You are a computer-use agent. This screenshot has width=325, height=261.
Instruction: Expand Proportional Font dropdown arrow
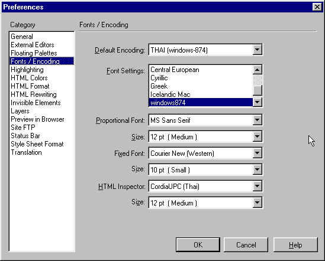coord(258,120)
